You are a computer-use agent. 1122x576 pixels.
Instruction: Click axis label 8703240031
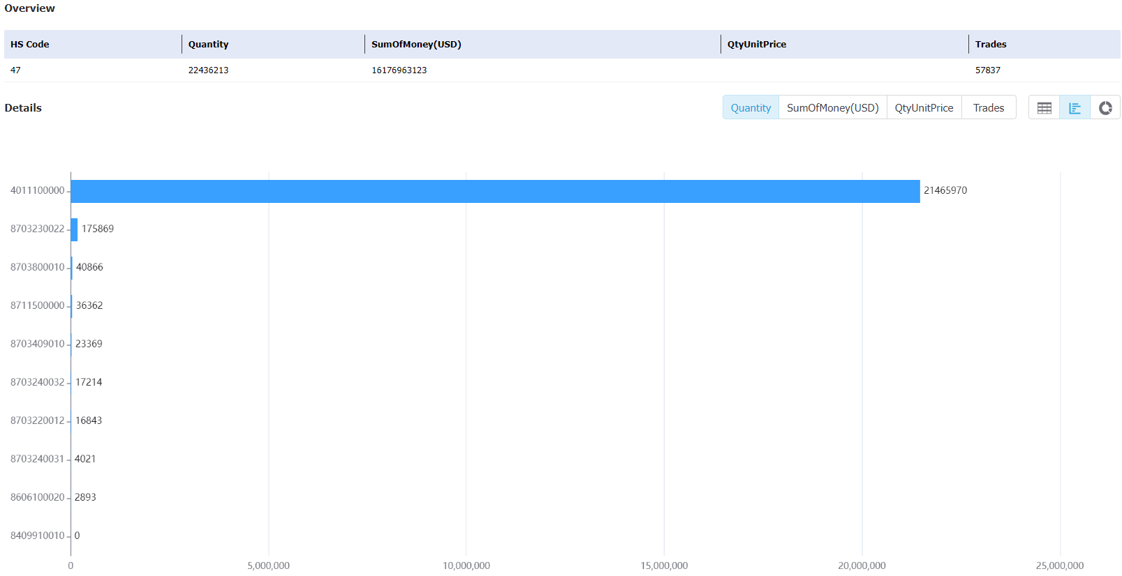37,459
